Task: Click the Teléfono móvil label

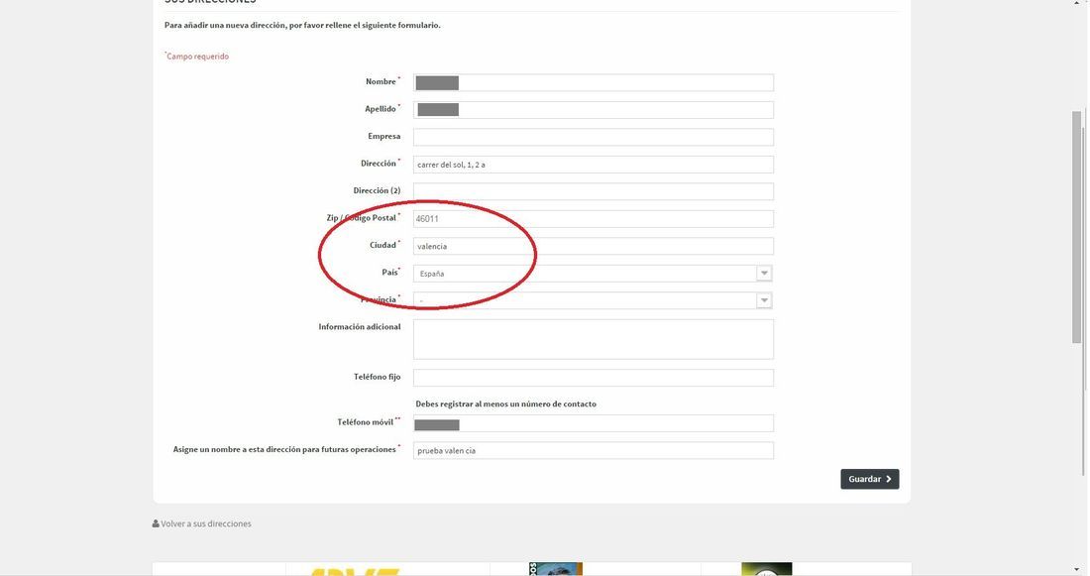Action: coord(366,422)
